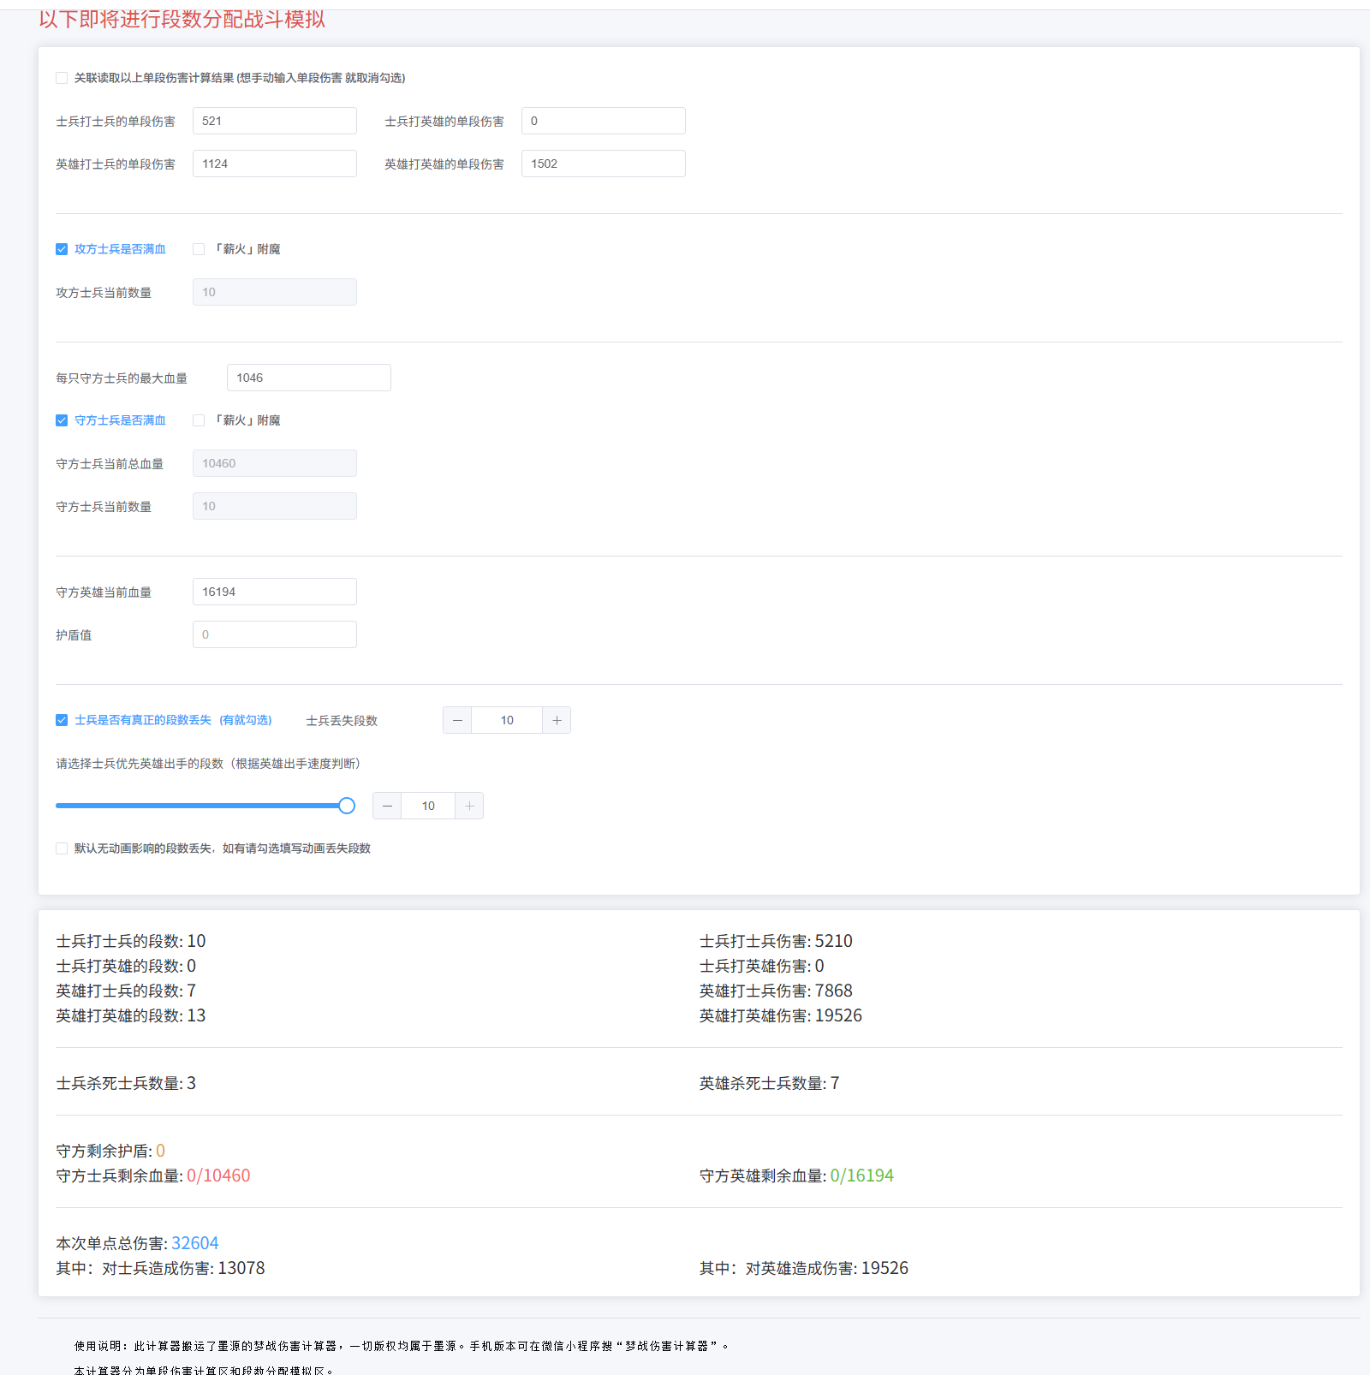The image size is (1370, 1375).
Task: Click disabled 守方士兵当前总血量 field 10460
Action: tap(275, 463)
